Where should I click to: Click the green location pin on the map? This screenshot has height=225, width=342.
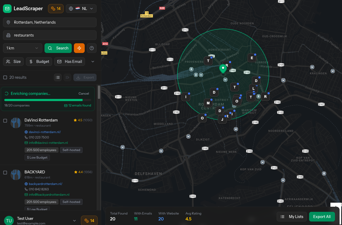click(x=223, y=69)
